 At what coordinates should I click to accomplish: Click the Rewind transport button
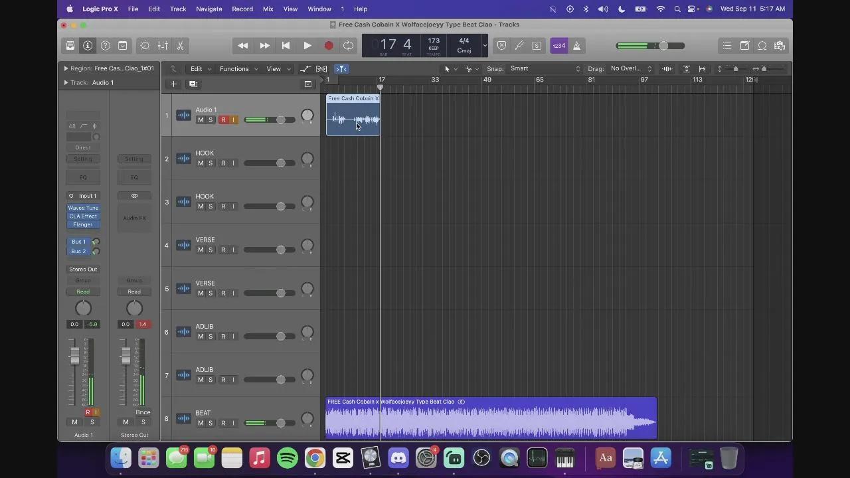pos(243,46)
